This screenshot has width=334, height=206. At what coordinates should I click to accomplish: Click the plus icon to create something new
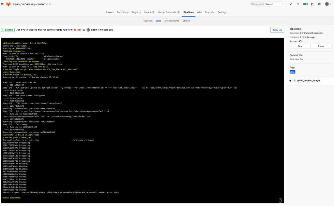[298, 4]
